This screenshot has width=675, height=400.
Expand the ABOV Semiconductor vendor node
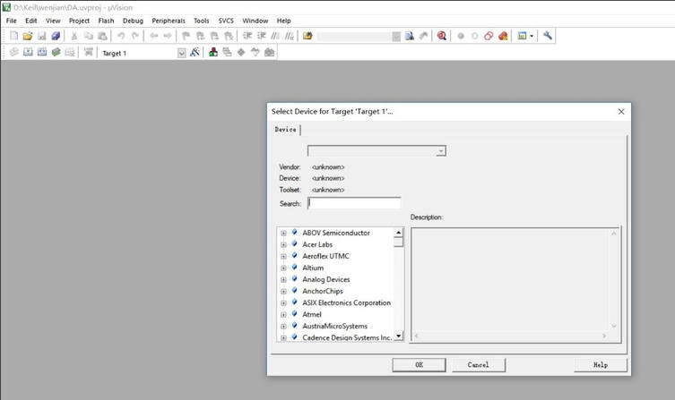point(283,233)
